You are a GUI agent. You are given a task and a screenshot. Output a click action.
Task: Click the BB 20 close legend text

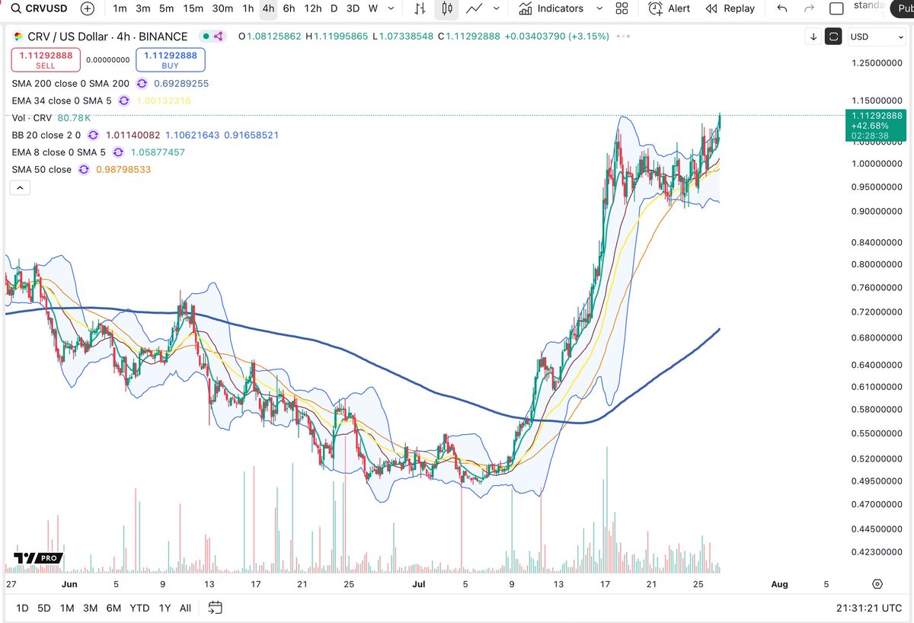click(46, 135)
